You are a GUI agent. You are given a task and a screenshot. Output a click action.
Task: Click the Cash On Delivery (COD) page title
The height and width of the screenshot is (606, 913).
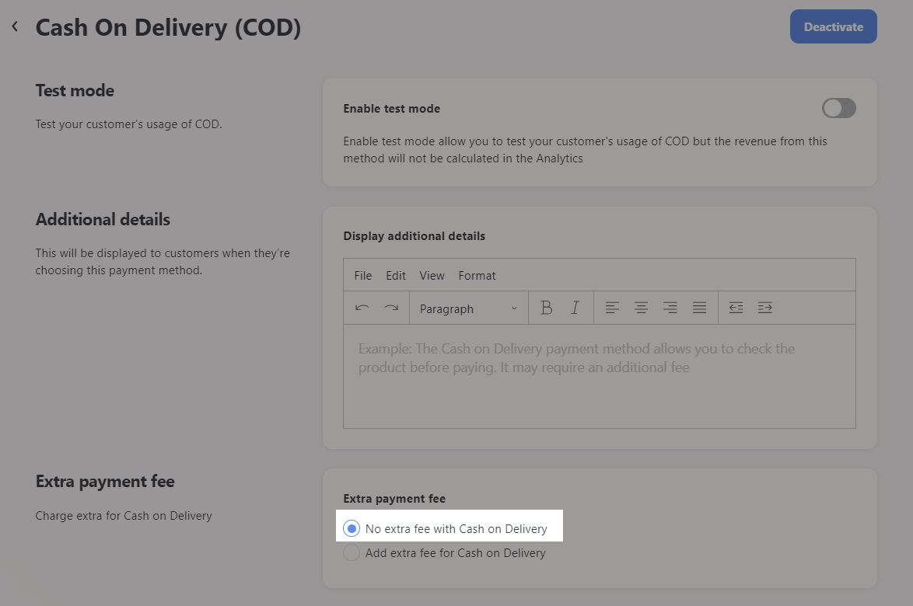[168, 27]
